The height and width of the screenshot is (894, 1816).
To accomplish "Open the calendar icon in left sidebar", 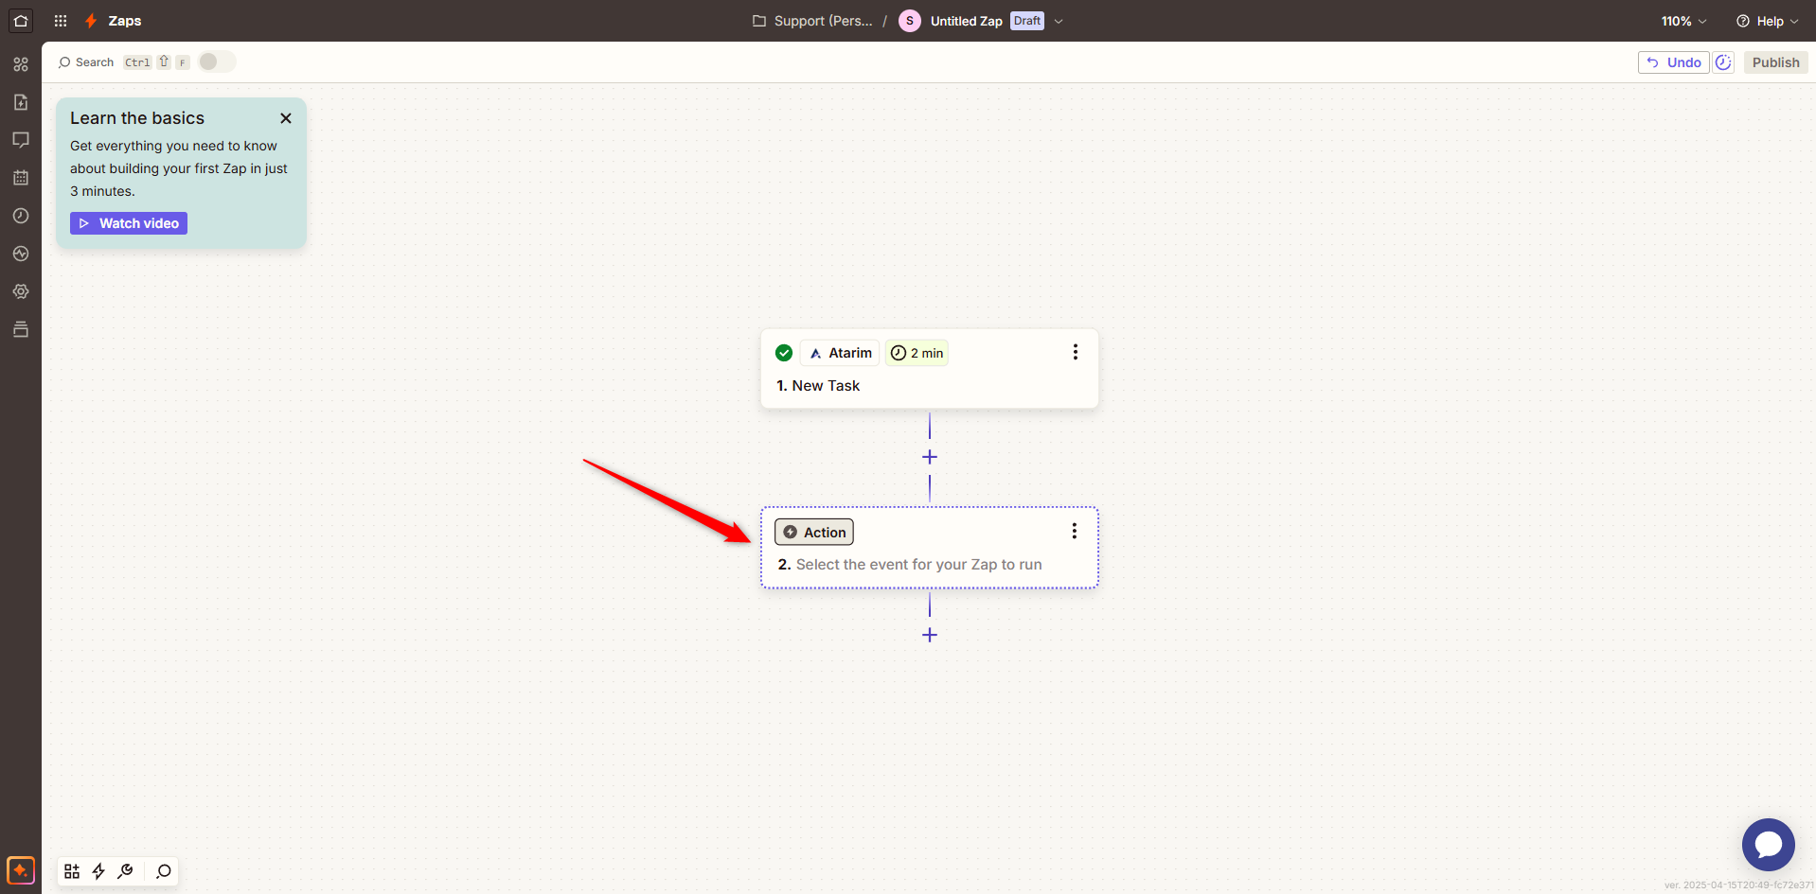I will (x=21, y=178).
